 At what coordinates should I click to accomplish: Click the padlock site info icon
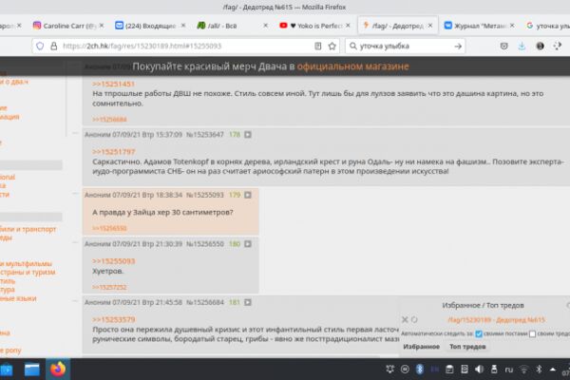(54, 46)
